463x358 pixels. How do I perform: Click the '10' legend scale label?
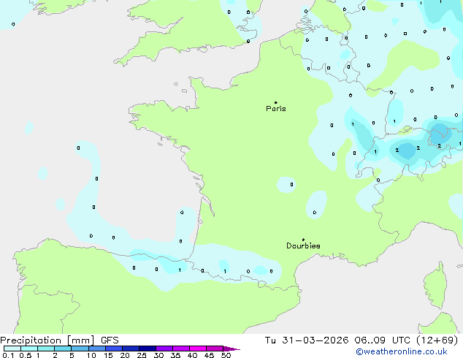pos(91,355)
